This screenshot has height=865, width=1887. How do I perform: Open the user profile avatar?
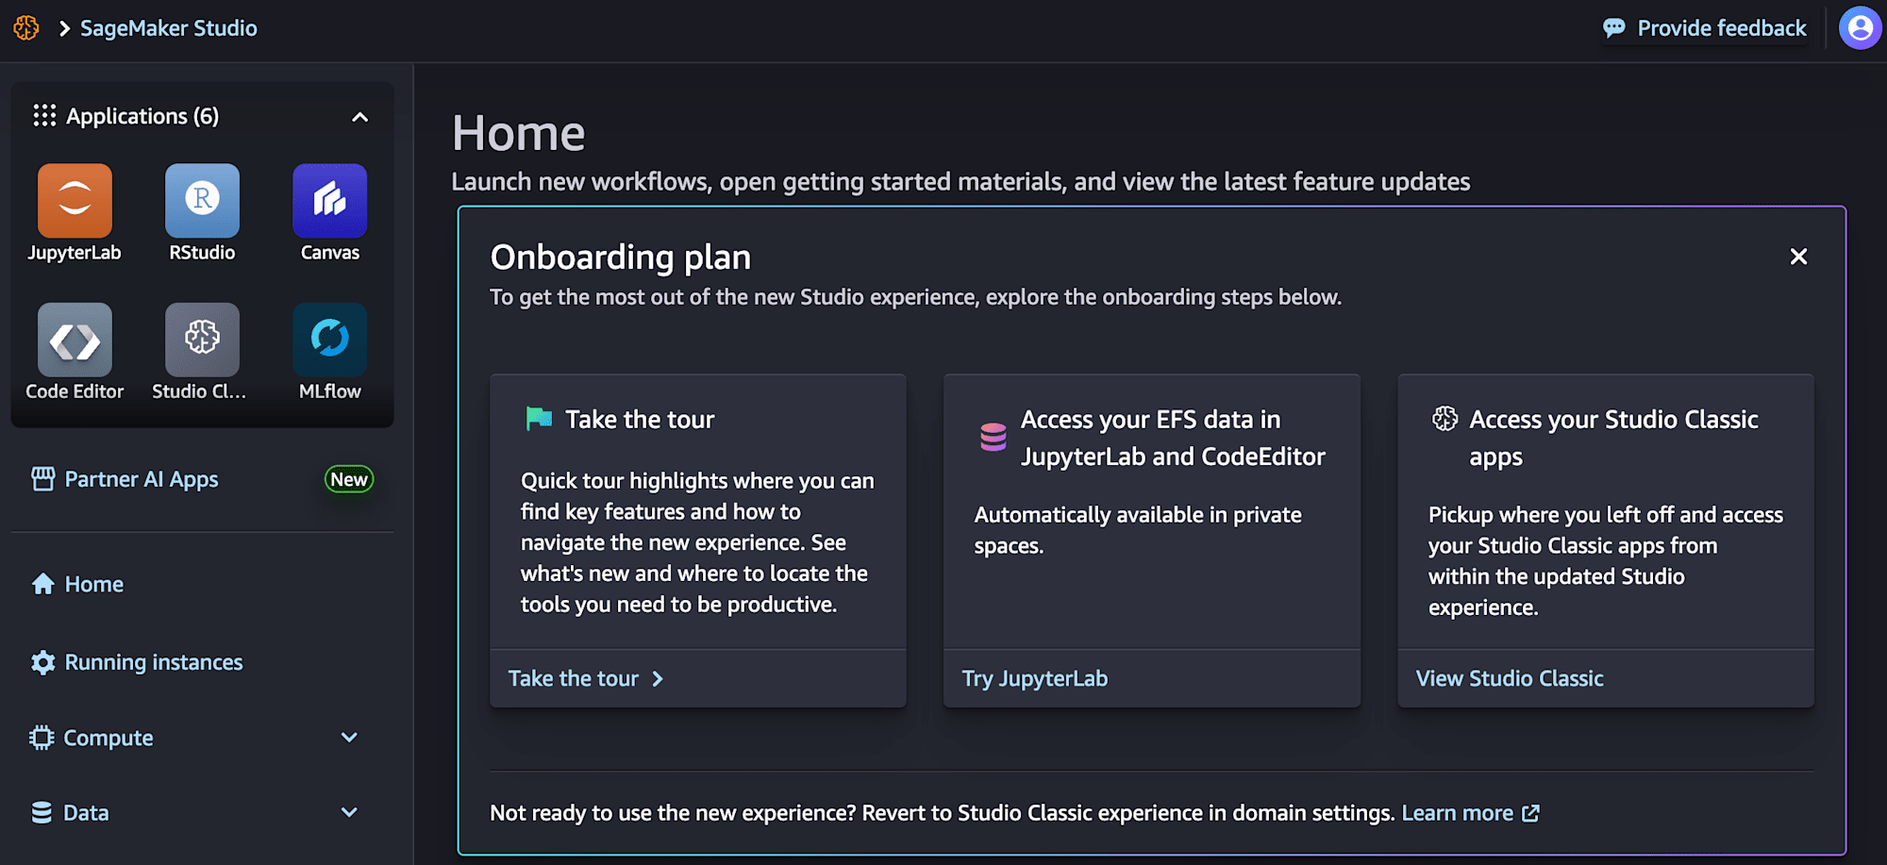click(x=1860, y=28)
